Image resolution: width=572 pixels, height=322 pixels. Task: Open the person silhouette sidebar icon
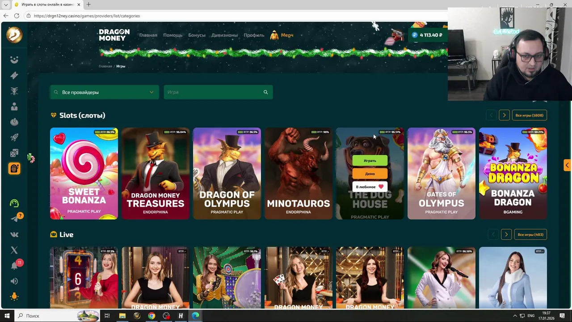point(14,106)
